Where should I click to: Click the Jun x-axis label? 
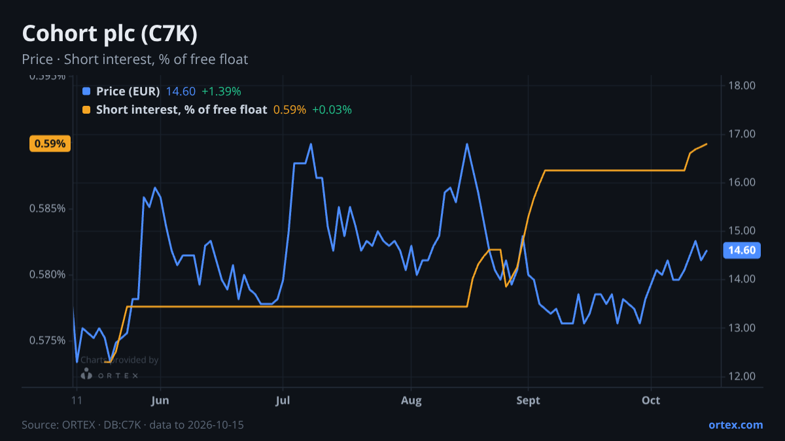[x=160, y=400]
